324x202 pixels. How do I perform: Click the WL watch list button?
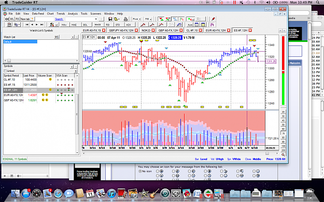[12, 19]
